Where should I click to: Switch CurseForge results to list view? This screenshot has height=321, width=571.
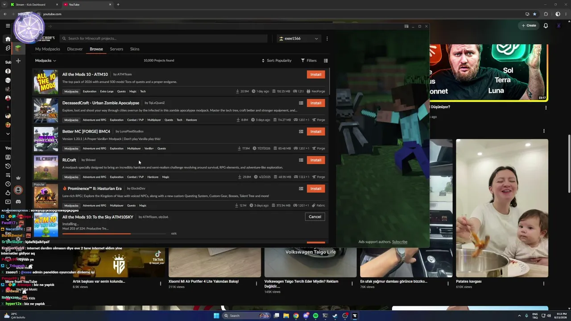(326, 61)
